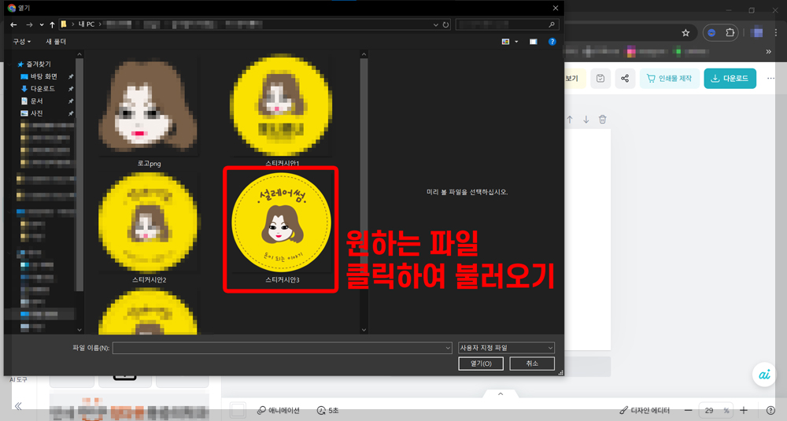Screen dimensions: 787x421
Task: Delete the page with the trash icon
Action: [x=602, y=120]
